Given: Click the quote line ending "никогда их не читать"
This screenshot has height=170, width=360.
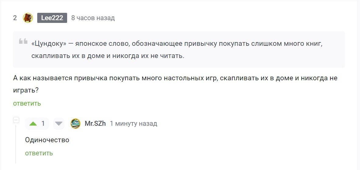Looking at the screenshot, I should [108, 56].
